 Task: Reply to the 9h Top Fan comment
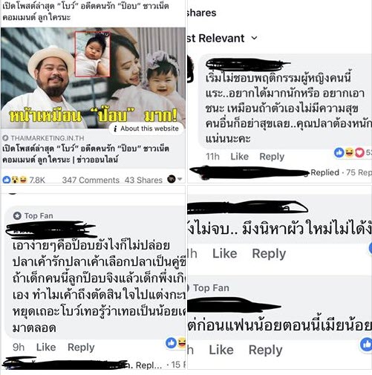pyautogui.click(x=81, y=348)
